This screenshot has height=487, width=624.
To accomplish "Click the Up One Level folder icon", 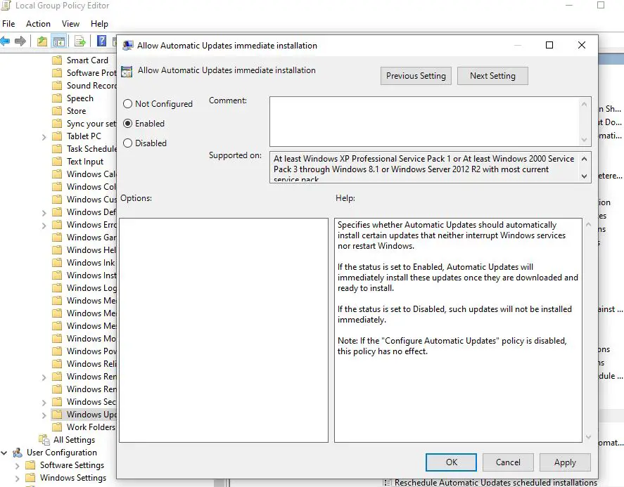I will coord(42,41).
